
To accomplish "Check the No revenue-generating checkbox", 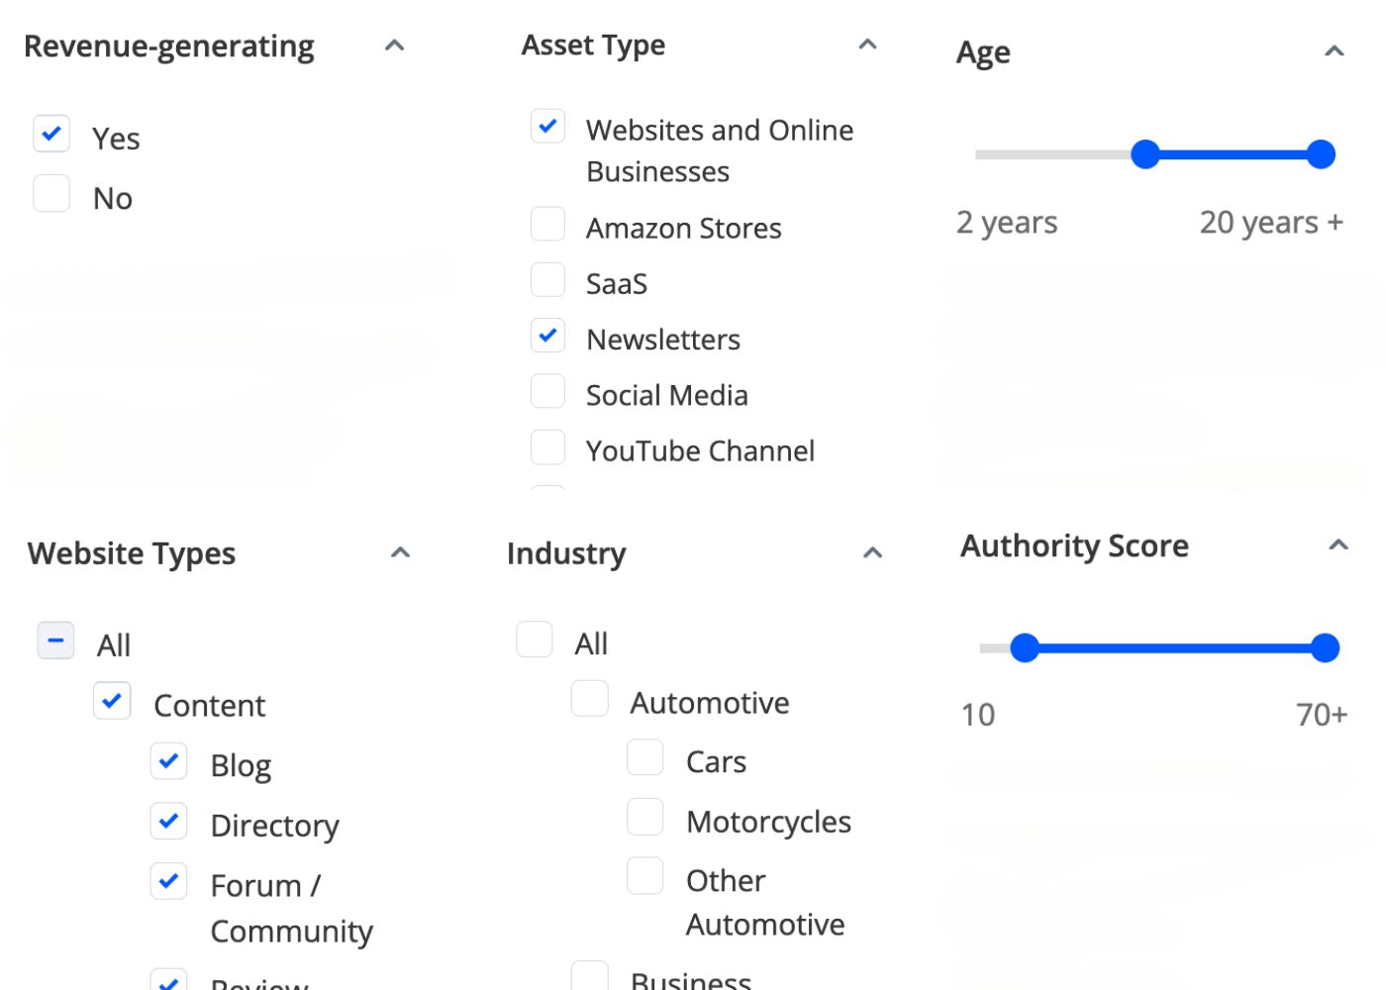I will pyautogui.click(x=51, y=193).
